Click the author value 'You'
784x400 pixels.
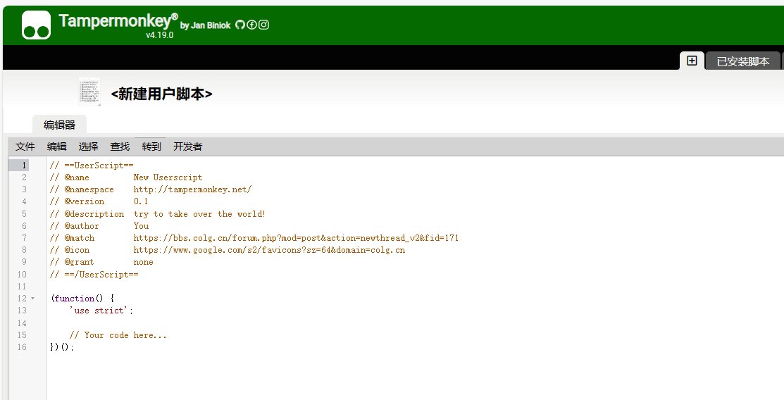[141, 226]
